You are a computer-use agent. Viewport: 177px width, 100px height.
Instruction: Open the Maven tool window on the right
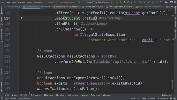(175, 10)
